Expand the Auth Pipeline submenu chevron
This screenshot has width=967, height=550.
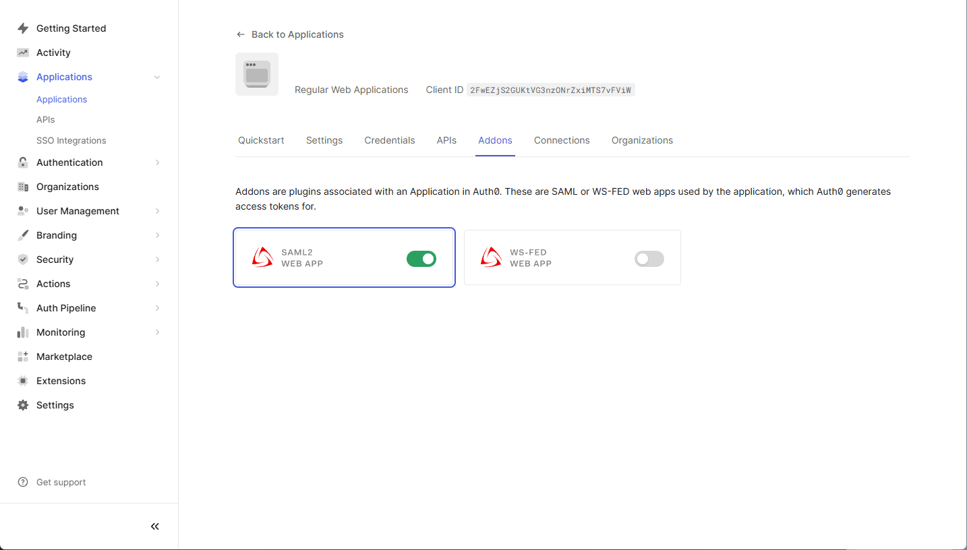(x=157, y=308)
